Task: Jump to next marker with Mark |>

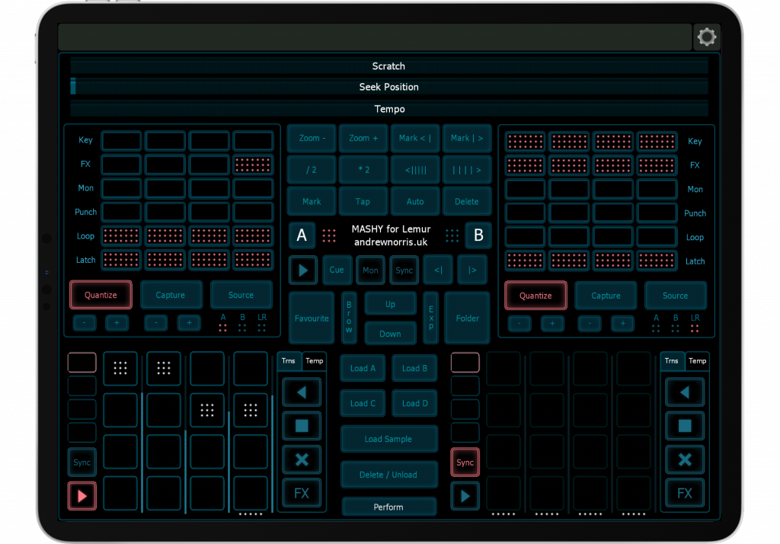Action: click(x=466, y=138)
